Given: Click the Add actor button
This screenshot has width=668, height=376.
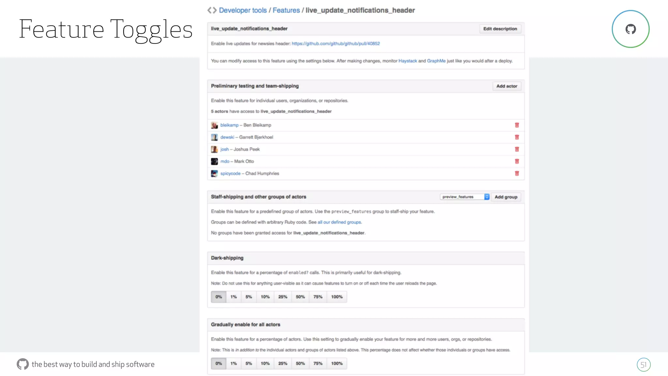Looking at the screenshot, I should 507,86.
